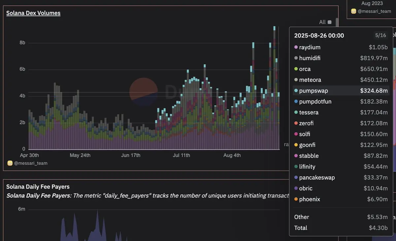Select the lifinity row in tooltip
The image size is (396, 241).
(x=341, y=167)
